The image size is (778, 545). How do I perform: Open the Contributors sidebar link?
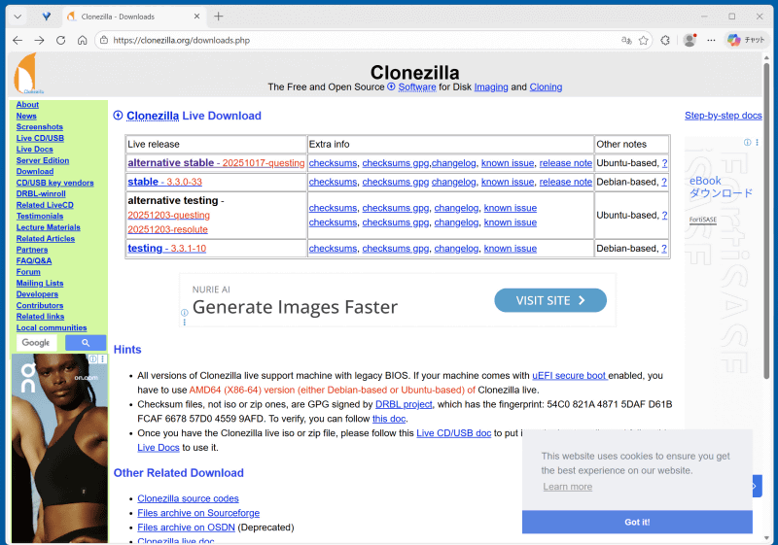(40, 306)
